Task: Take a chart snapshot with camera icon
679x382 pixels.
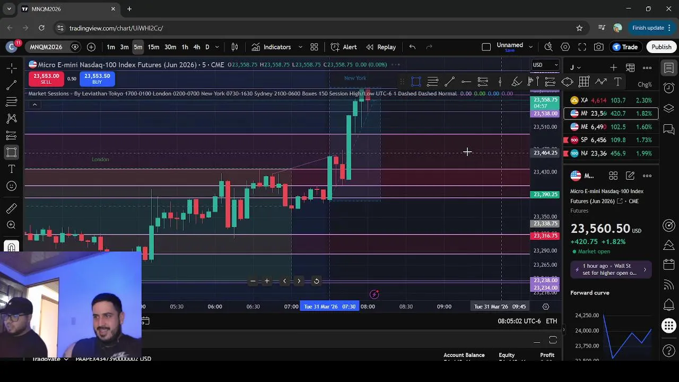Action: coord(599,47)
